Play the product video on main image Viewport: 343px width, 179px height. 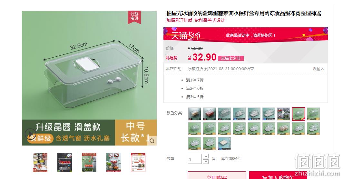(30, 133)
